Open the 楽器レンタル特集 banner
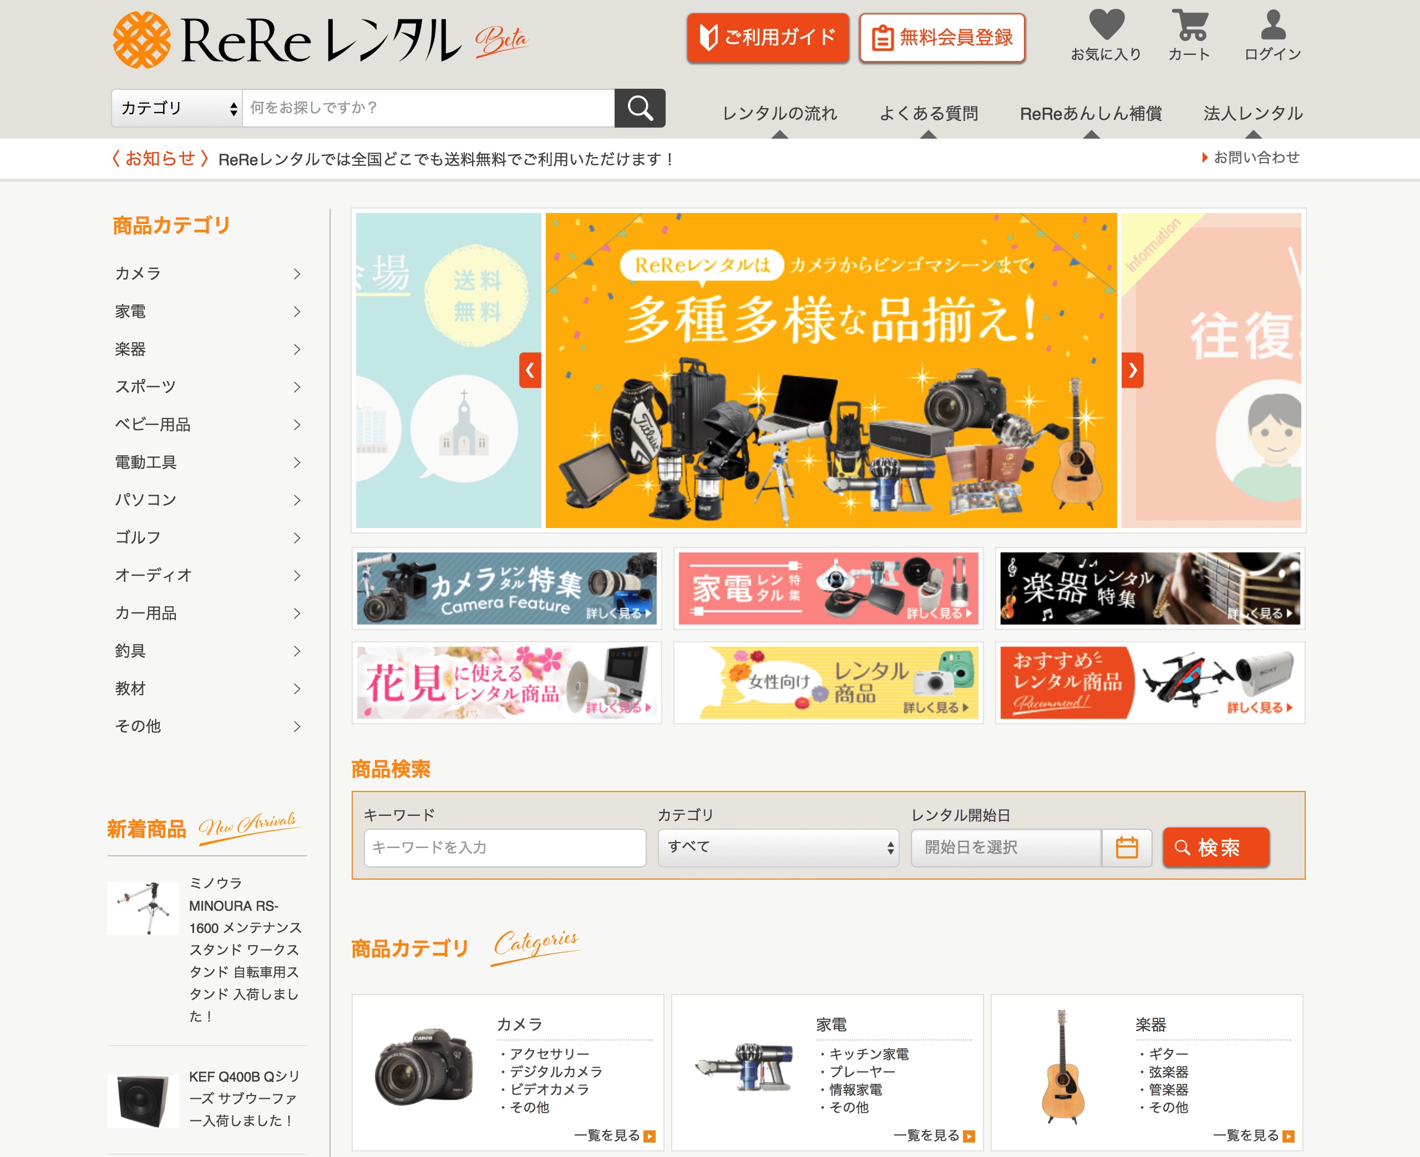The height and width of the screenshot is (1157, 1420). [1149, 588]
